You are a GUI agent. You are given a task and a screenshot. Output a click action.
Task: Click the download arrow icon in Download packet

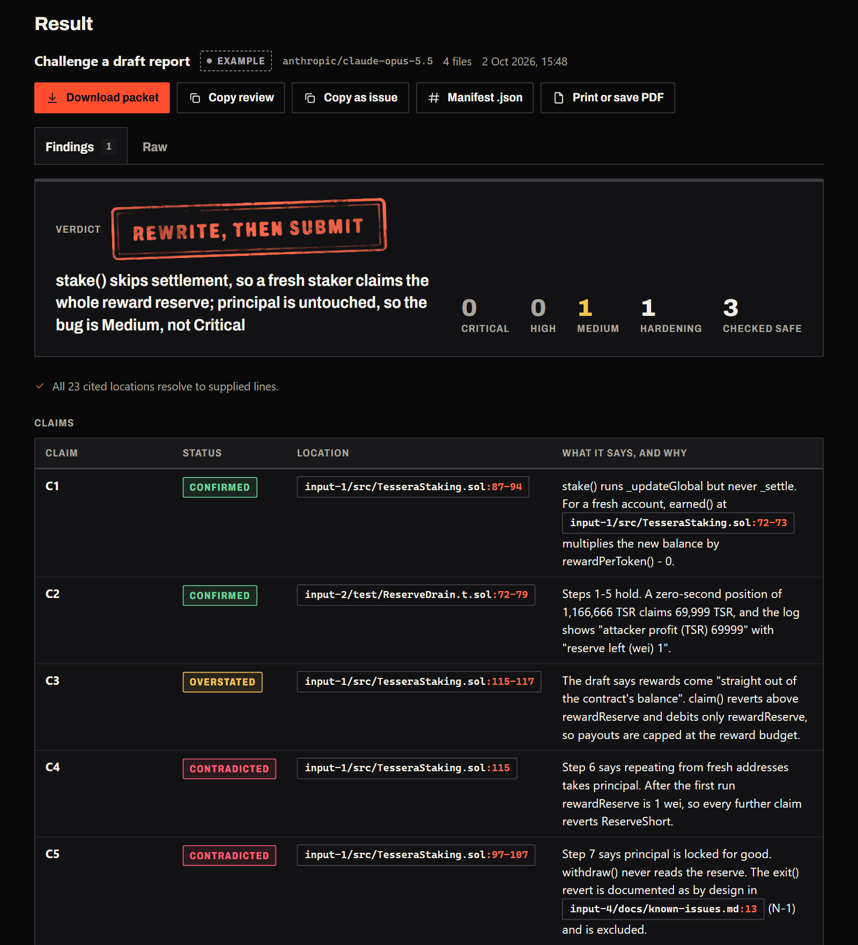coord(52,98)
